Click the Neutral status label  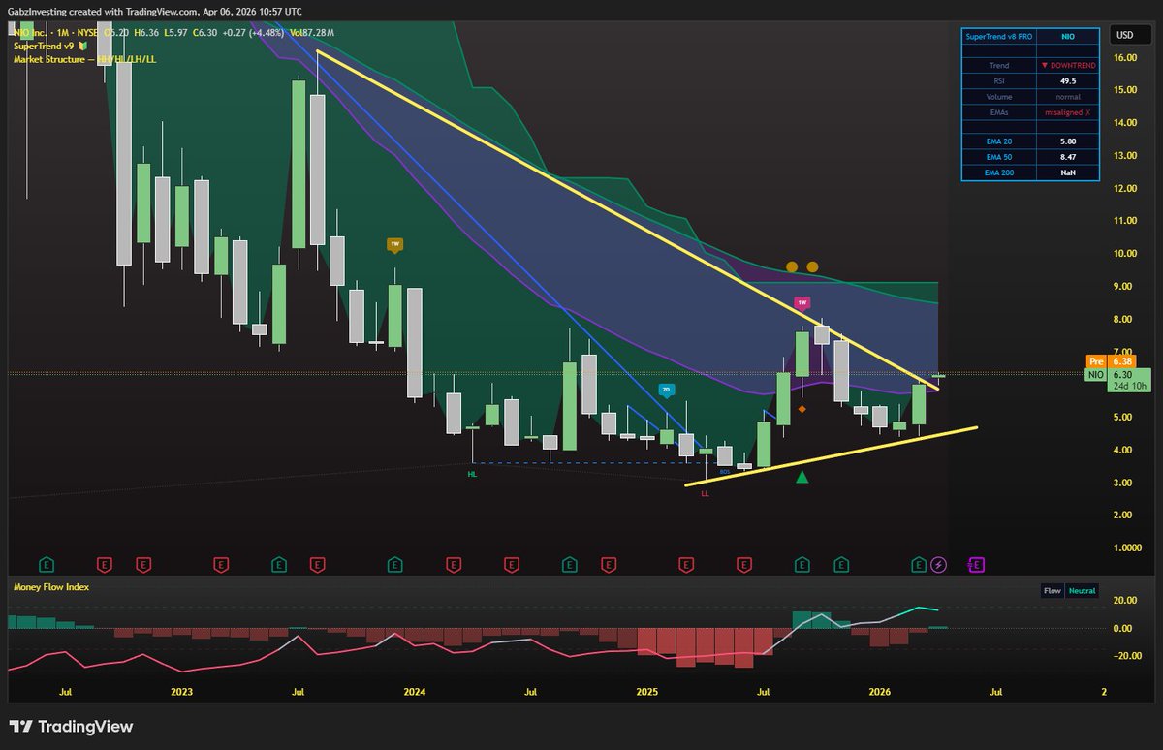1082,590
